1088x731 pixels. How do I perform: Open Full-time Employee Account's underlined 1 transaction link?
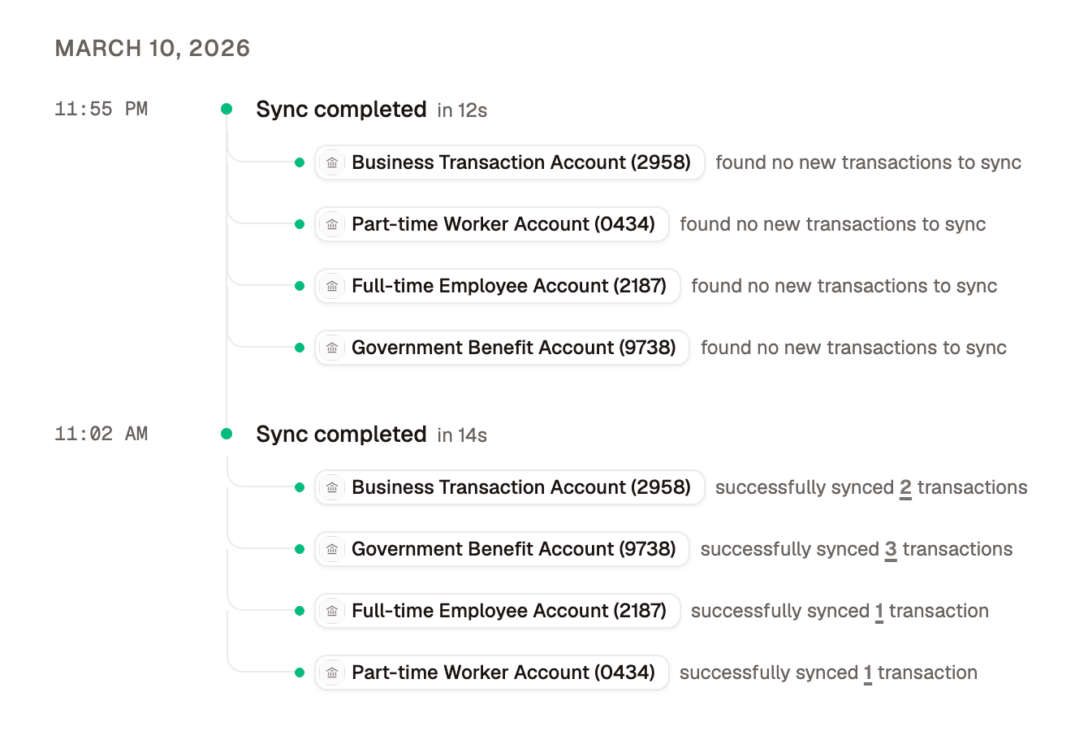879,611
